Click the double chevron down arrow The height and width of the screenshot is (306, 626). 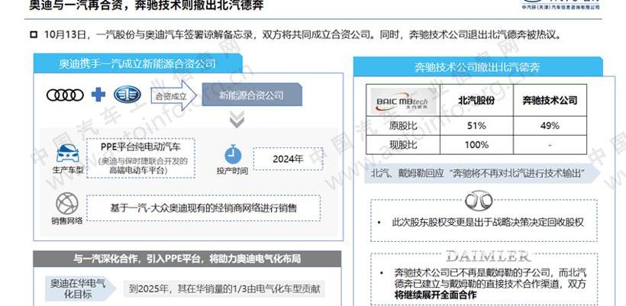[x=237, y=120]
